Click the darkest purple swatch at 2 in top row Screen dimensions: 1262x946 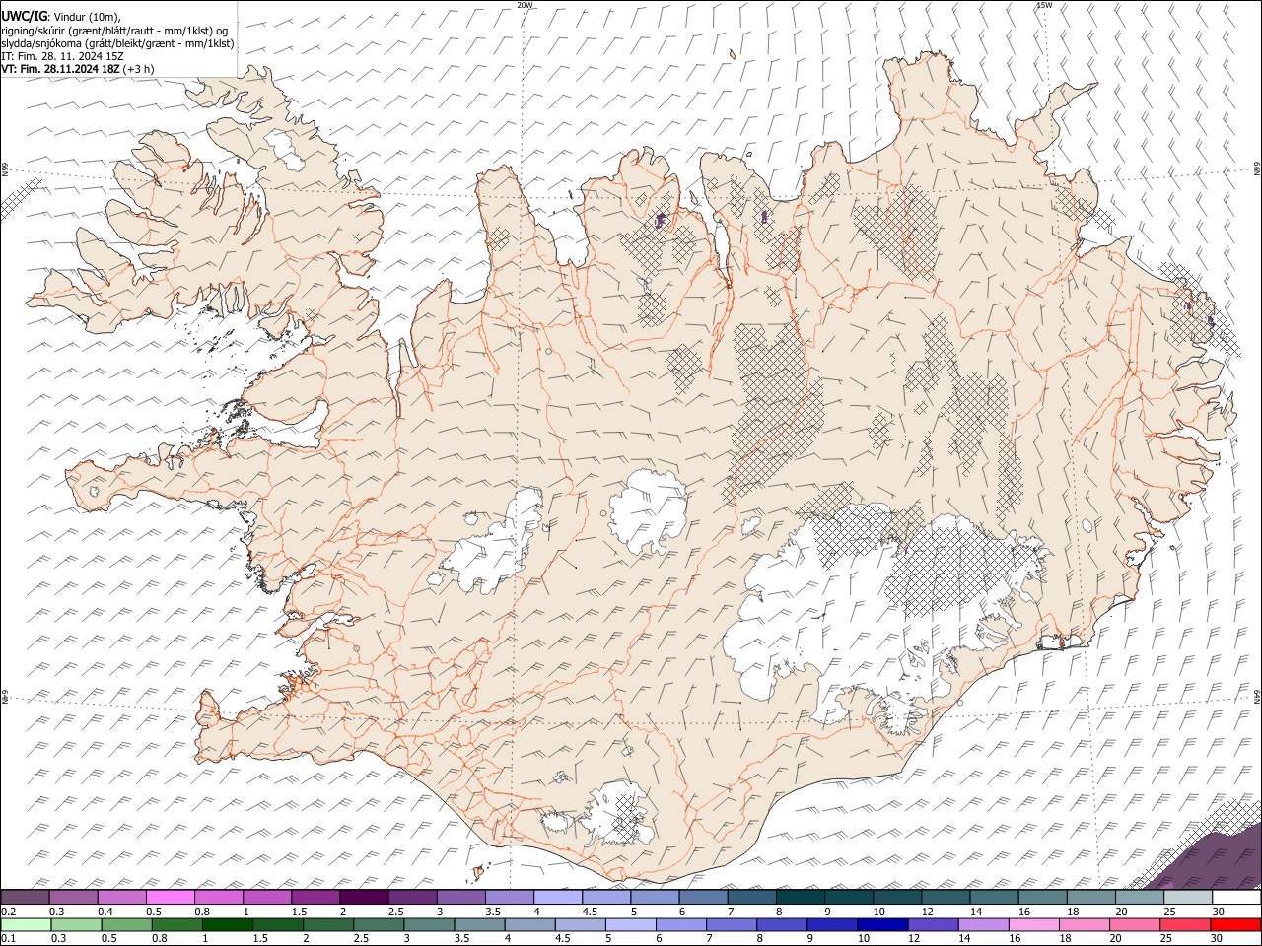point(364,898)
